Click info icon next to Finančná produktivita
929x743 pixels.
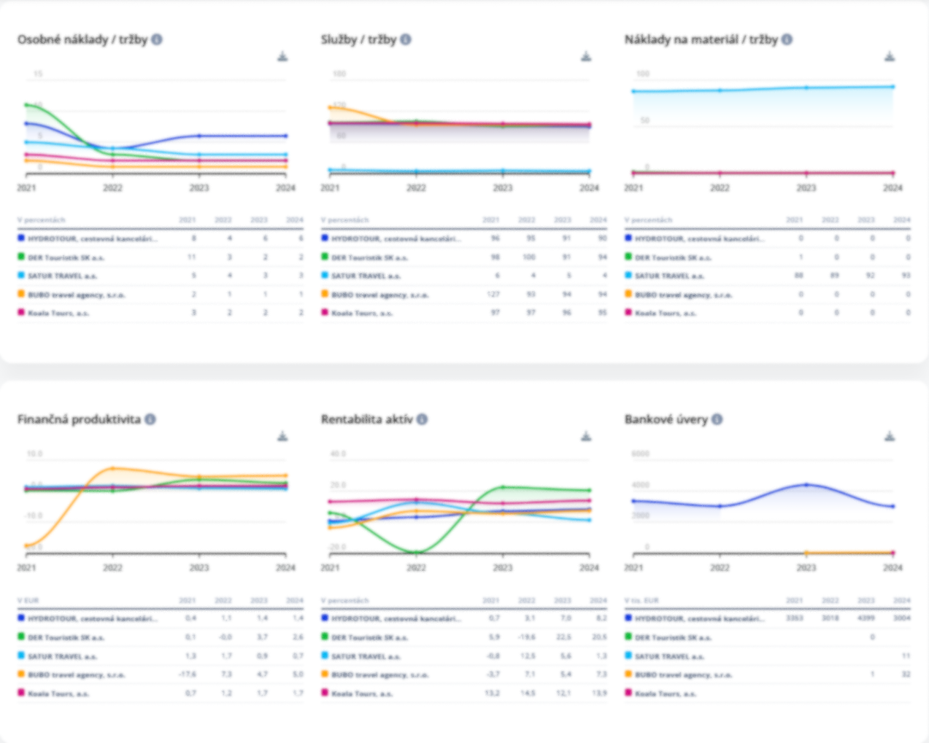pyautogui.click(x=150, y=419)
